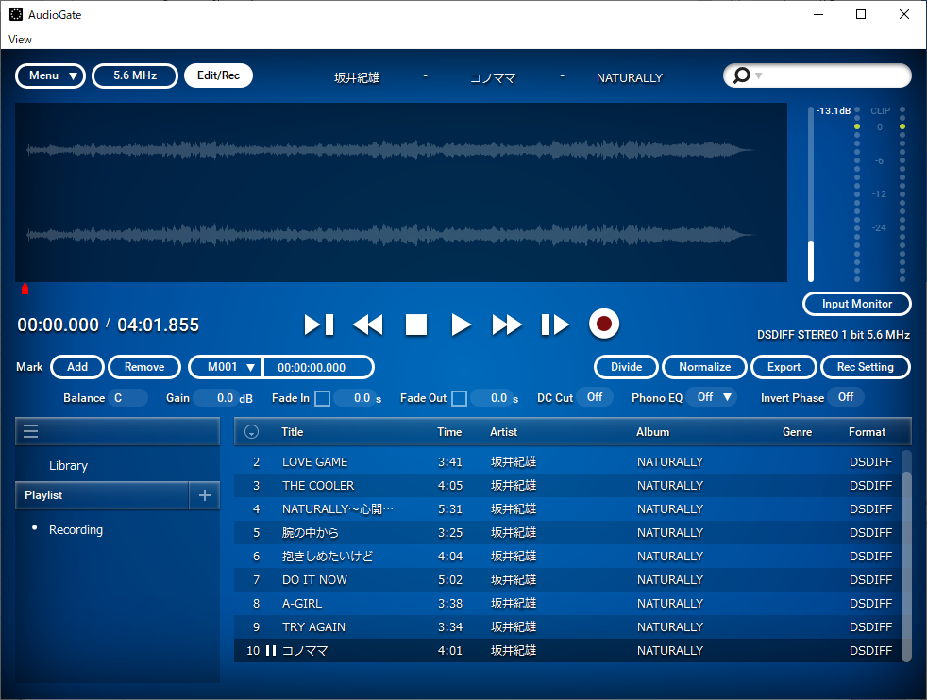
Task: Start recording with the red record button
Action: 604,324
